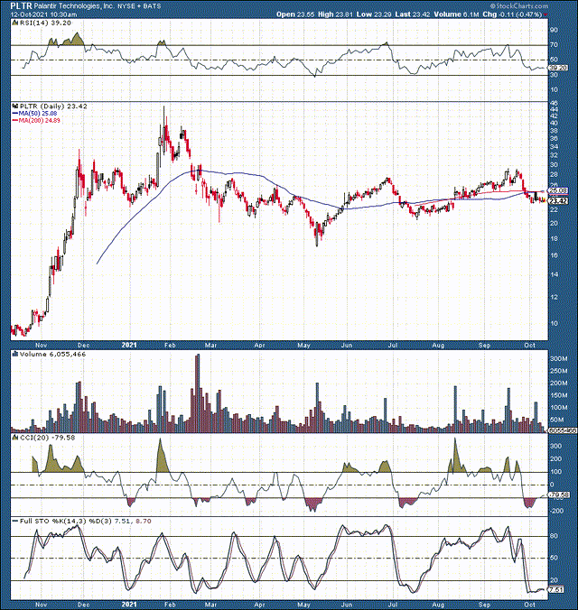Click the NYSE + BATS exchange label
Screen dimensions: 578x610
pyautogui.click(x=139, y=6)
